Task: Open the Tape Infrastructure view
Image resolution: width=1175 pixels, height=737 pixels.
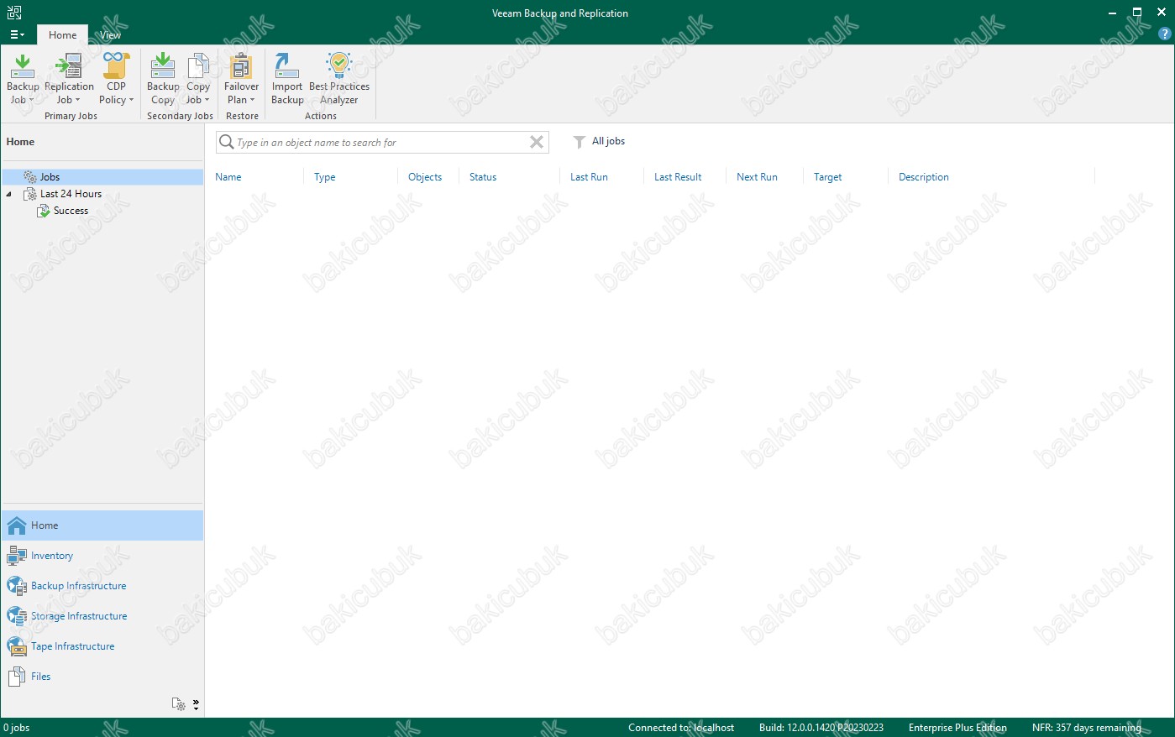Action: coord(102,646)
